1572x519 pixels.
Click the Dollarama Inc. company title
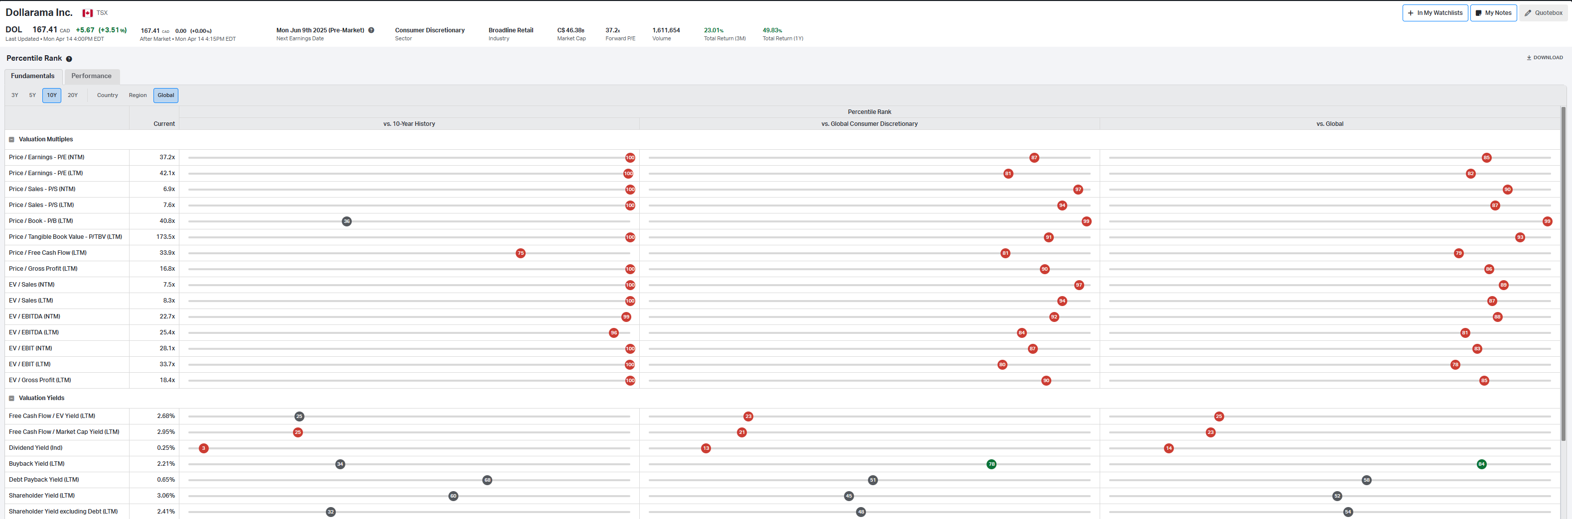pos(39,13)
